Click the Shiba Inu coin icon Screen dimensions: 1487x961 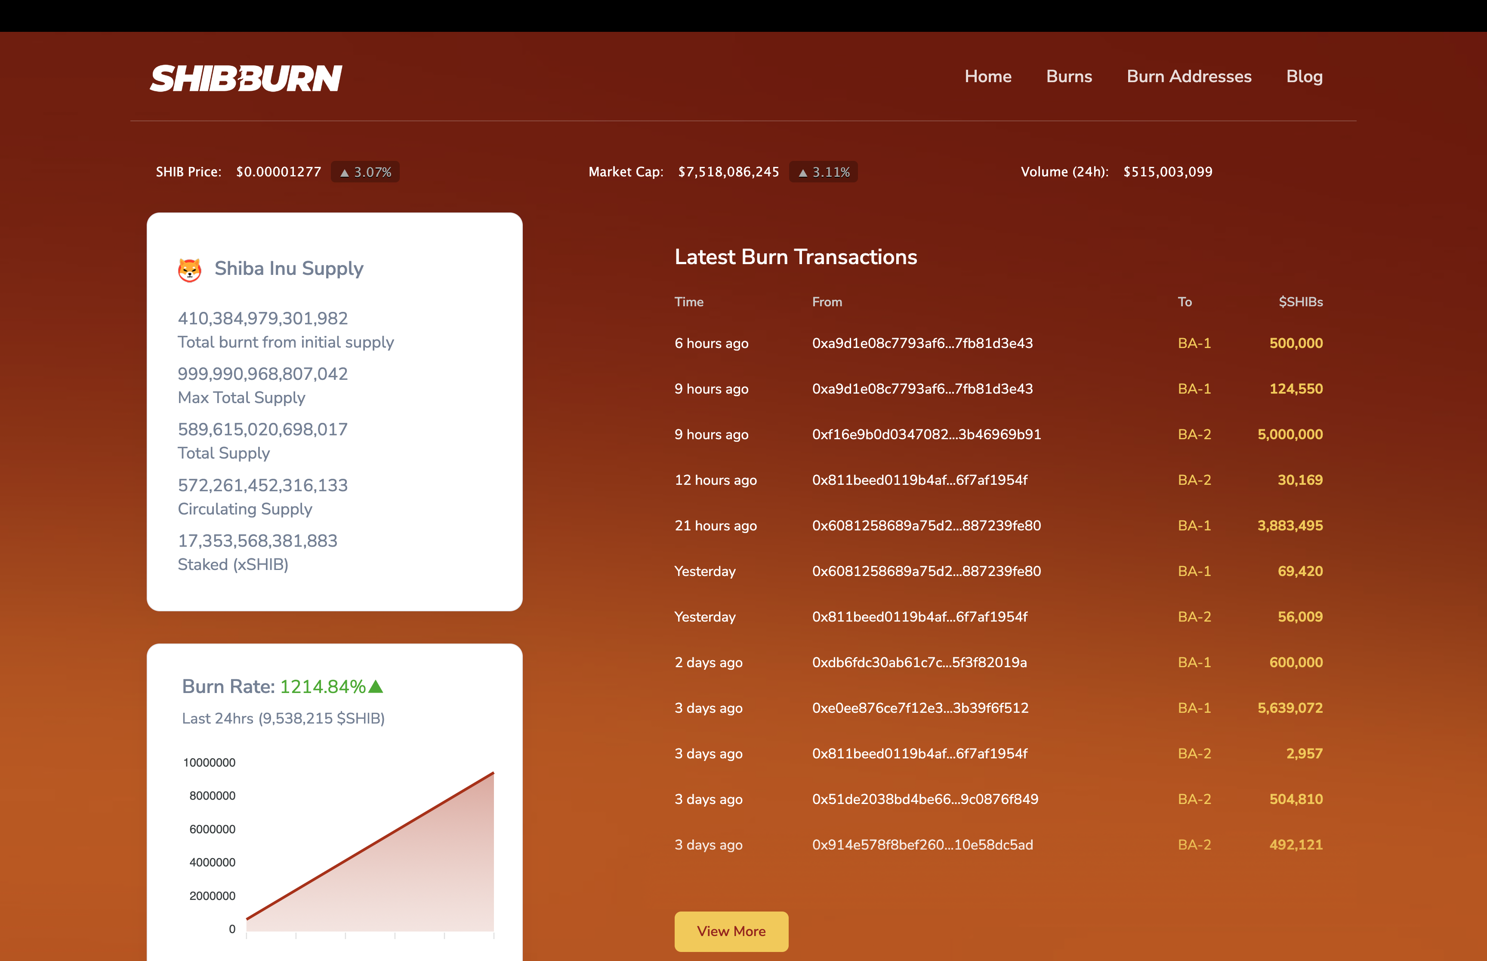[x=190, y=270]
